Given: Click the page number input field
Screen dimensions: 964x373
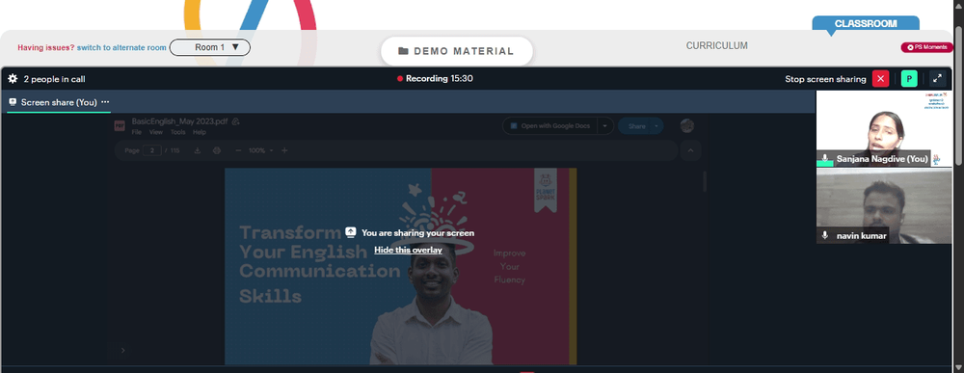Looking at the screenshot, I should tap(152, 150).
